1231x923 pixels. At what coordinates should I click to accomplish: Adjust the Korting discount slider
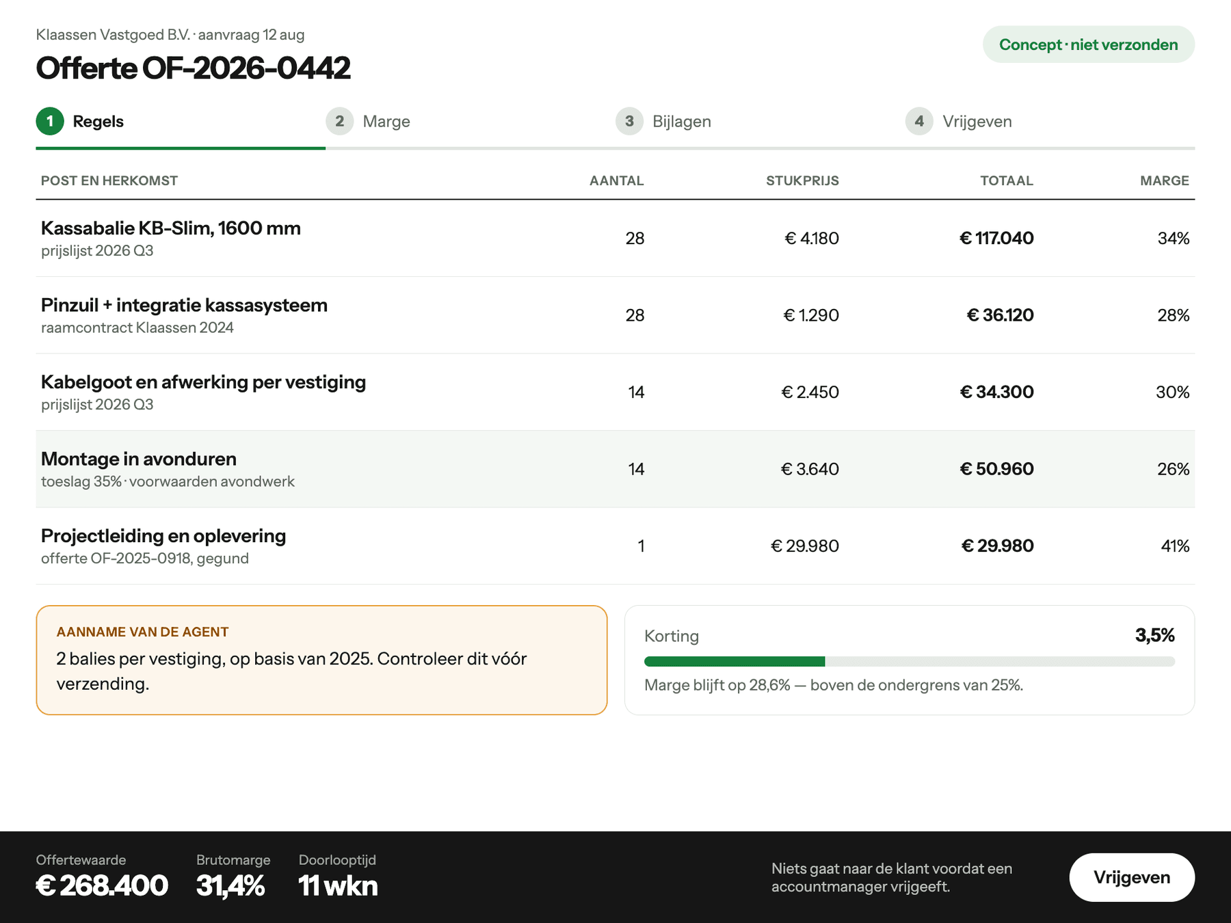[910, 661]
